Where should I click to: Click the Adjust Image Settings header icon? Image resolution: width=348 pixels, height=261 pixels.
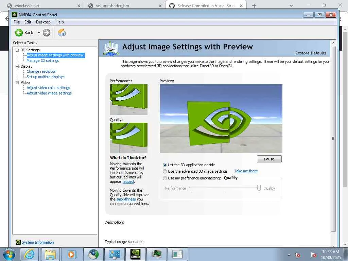click(x=111, y=48)
